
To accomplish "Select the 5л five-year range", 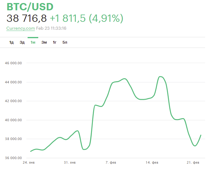I will (x=65, y=42).
